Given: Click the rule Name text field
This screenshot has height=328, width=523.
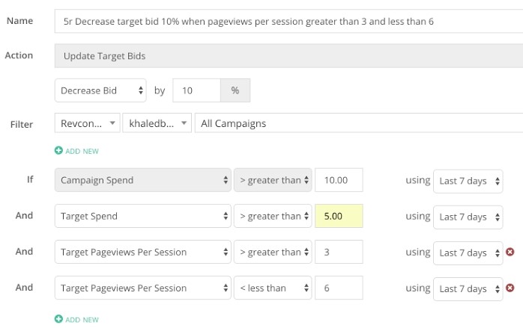Looking at the screenshot, I should [289, 21].
